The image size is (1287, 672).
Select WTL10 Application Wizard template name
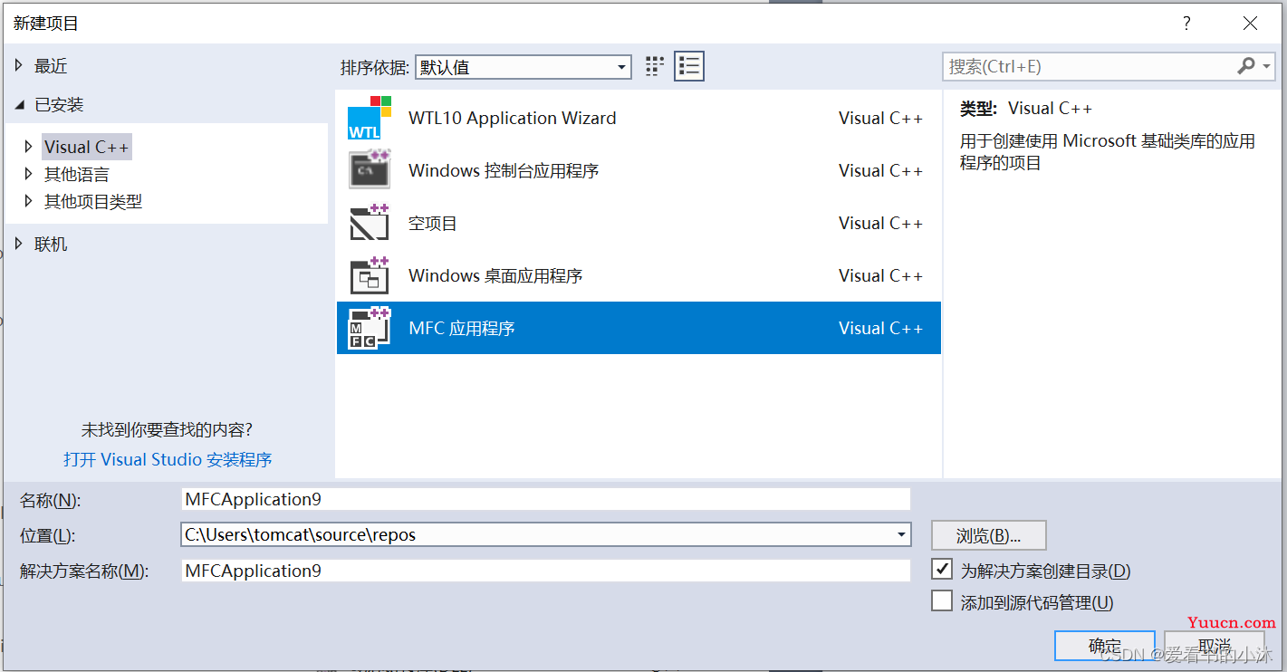click(x=513, y=118)
